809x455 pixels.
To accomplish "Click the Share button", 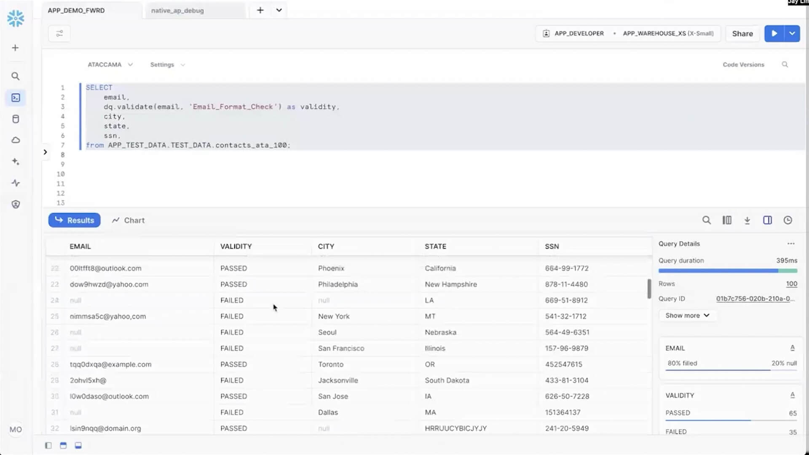I will [x=742, y=34].
